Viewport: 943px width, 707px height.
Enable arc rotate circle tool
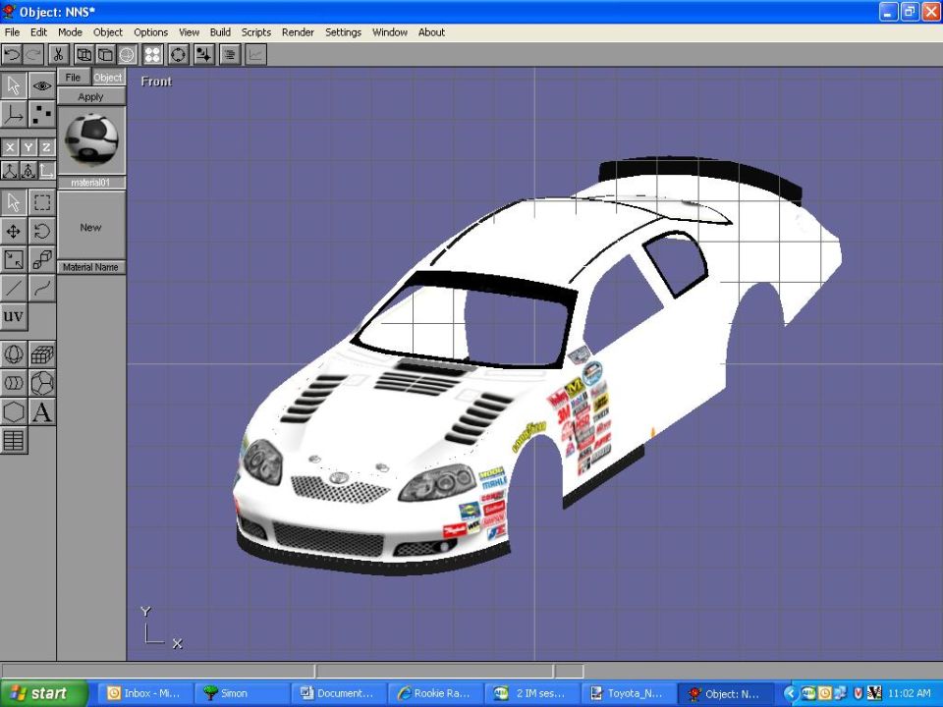click(179, 55)
